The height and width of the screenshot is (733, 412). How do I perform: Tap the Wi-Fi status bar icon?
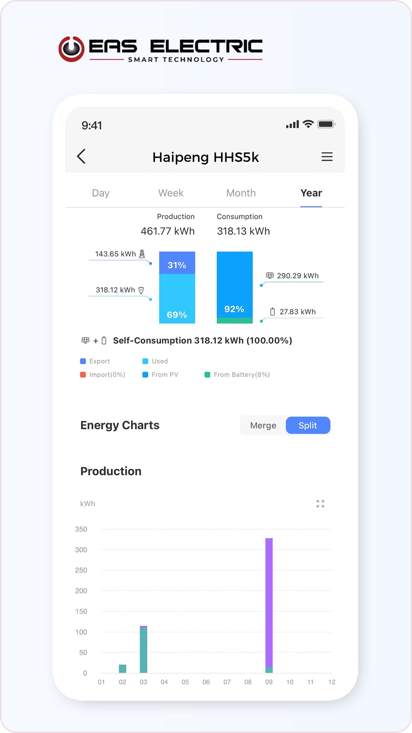(308, 124)
